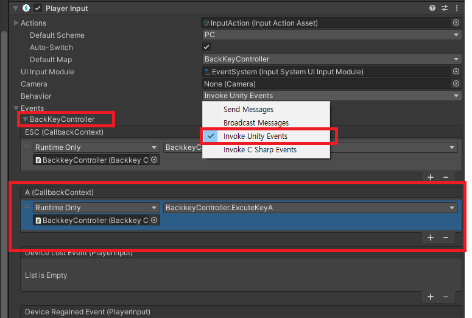Open BackkeyController.ExcuteKeyA function dropdown
The width and height of the screenshot is (472, 318).
[x=311, y=208]
